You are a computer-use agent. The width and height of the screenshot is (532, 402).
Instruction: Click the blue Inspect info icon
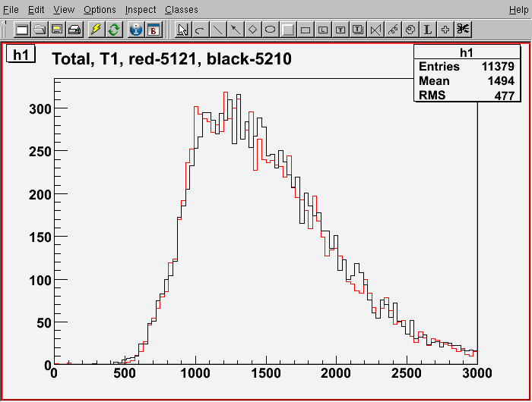[136, 30]
